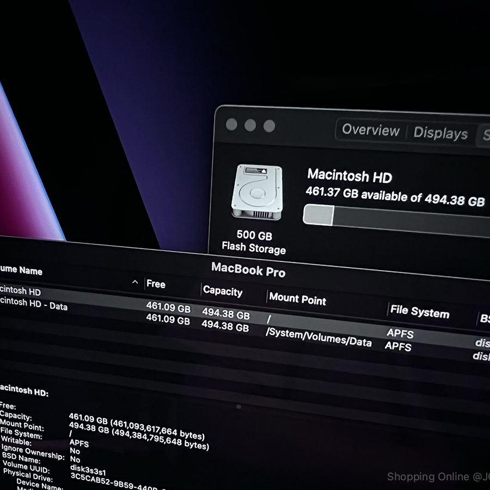Image resolution: width=490 pixels, height=490 pixels.
Task: Click the storage usage bar for Macintosh HD
Action: [396, 220]
